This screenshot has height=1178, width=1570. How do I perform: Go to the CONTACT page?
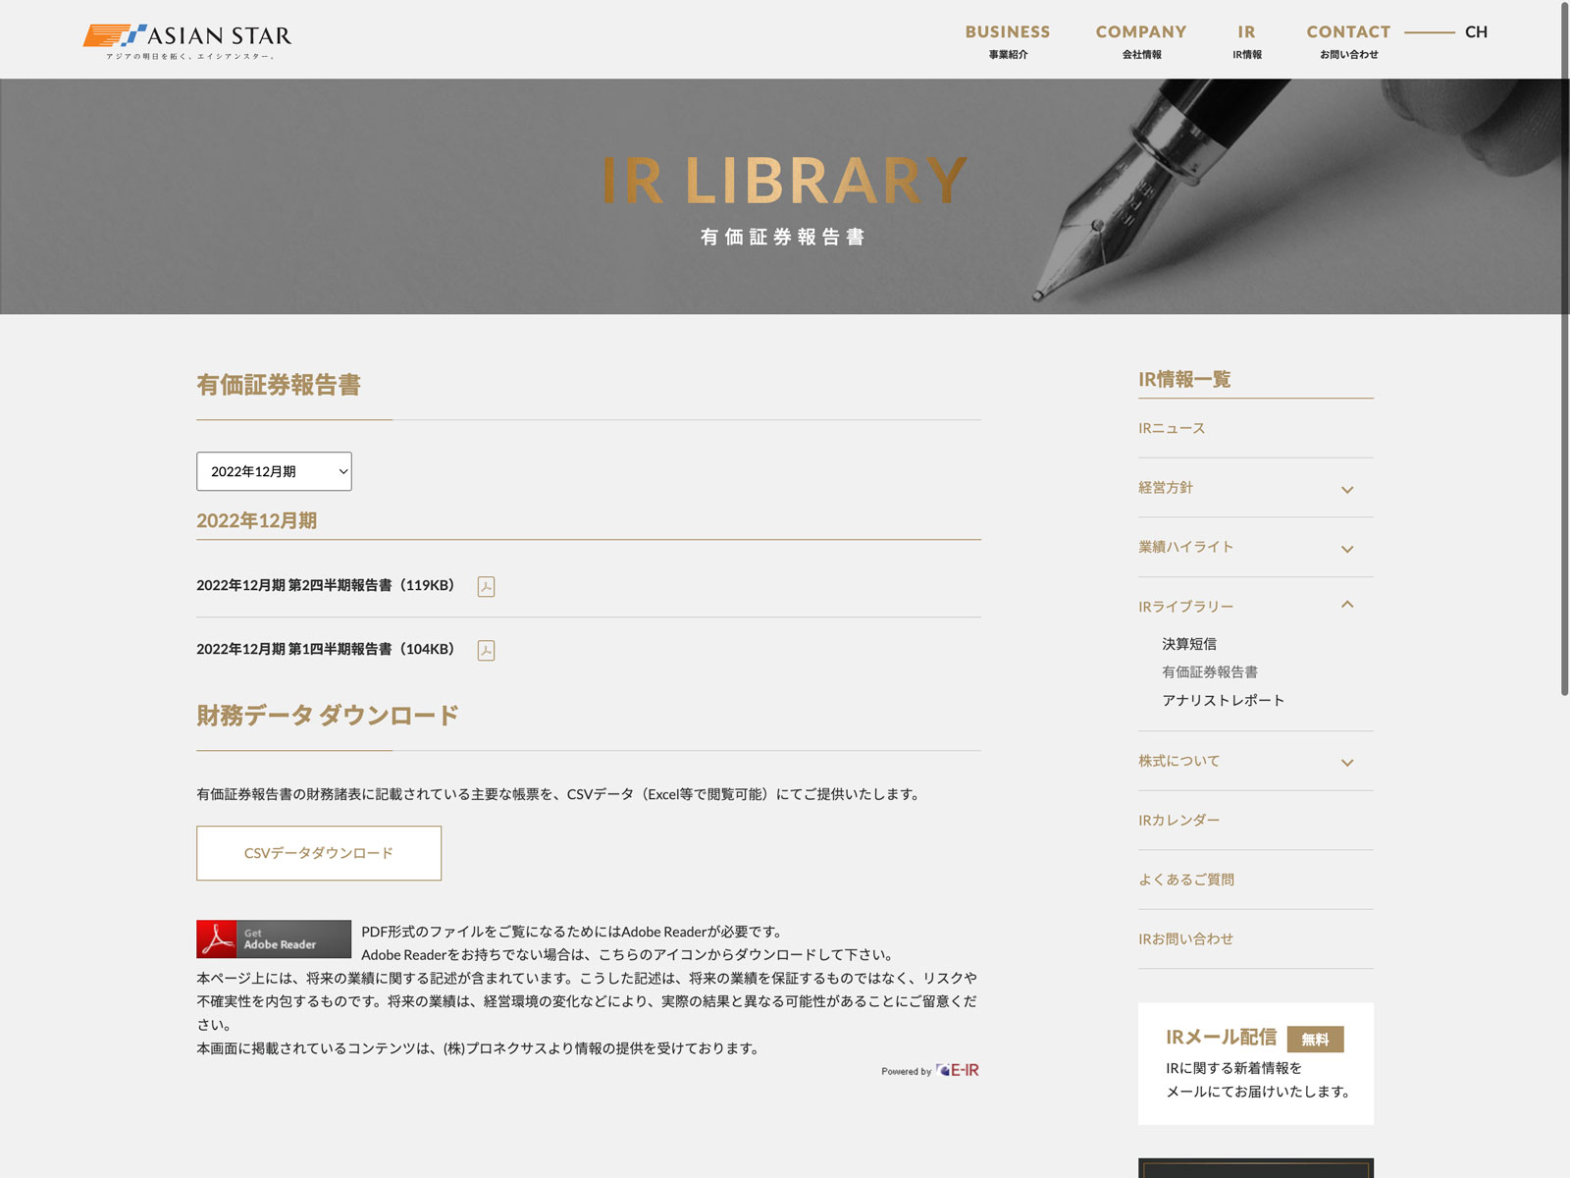(1348, 40)
